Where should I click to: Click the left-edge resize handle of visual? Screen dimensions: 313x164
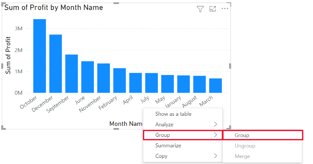[2, 66]
